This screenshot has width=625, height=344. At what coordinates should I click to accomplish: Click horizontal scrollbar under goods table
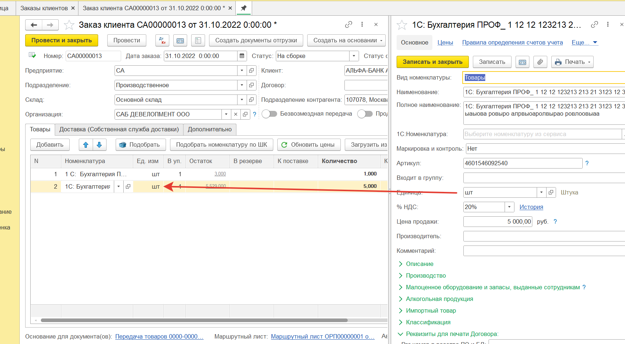click(x=194, y=320)
